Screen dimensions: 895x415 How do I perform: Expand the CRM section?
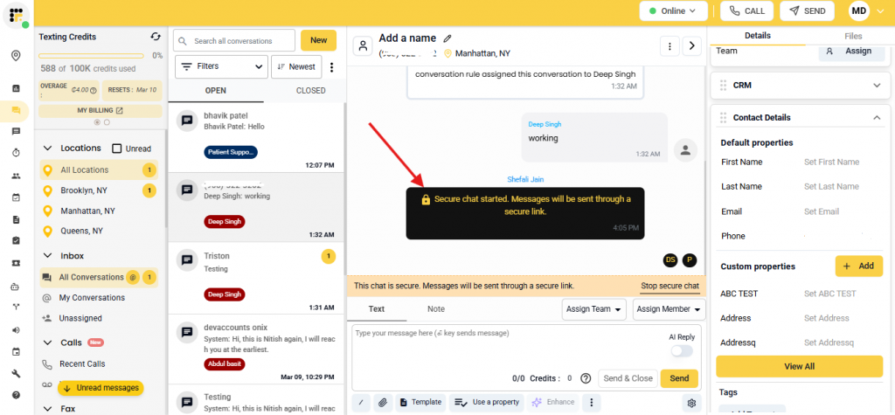[877, 85]
